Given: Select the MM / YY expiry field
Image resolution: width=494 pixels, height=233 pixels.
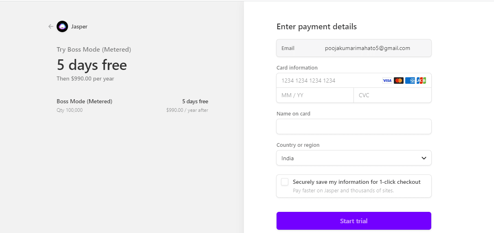Looking at the screenshot, I should 315,95.
